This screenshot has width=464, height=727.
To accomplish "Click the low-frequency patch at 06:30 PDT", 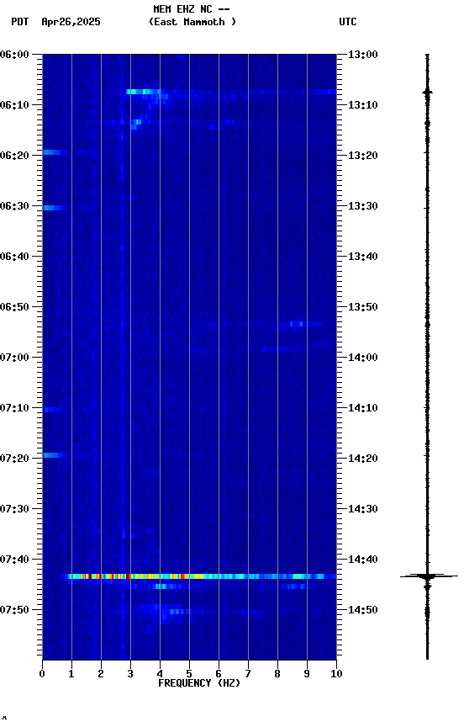I will (x=54, y=208).
